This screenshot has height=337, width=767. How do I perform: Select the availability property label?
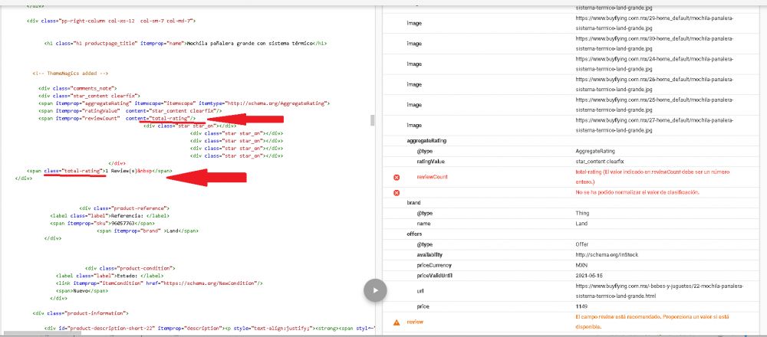pos(430,255)
